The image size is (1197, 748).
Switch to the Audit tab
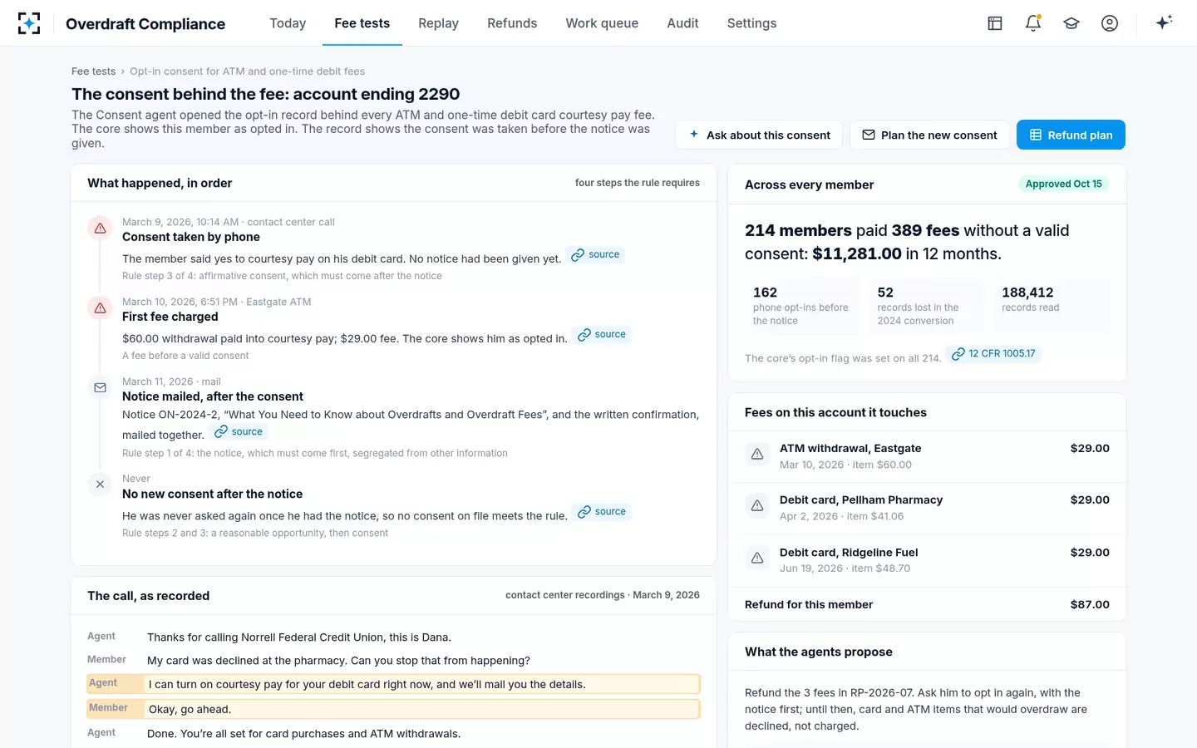coord(682,23)
